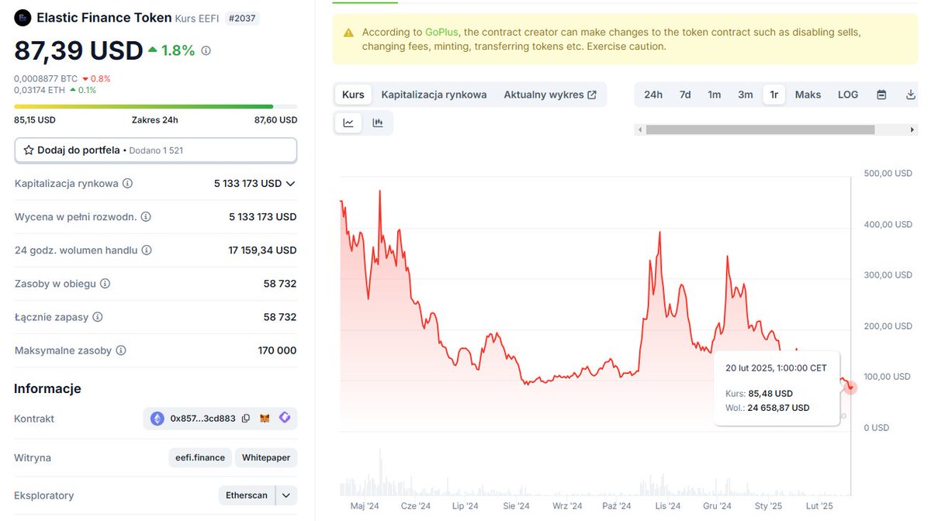
Task: Open info tooltip for Wycena w pełni rozwodn.
Action: coord(146,217)
